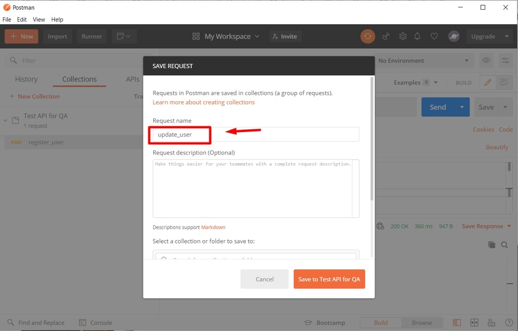Open the No Environment dropdown
518x331 pixels.
click(x=425, y=60)
